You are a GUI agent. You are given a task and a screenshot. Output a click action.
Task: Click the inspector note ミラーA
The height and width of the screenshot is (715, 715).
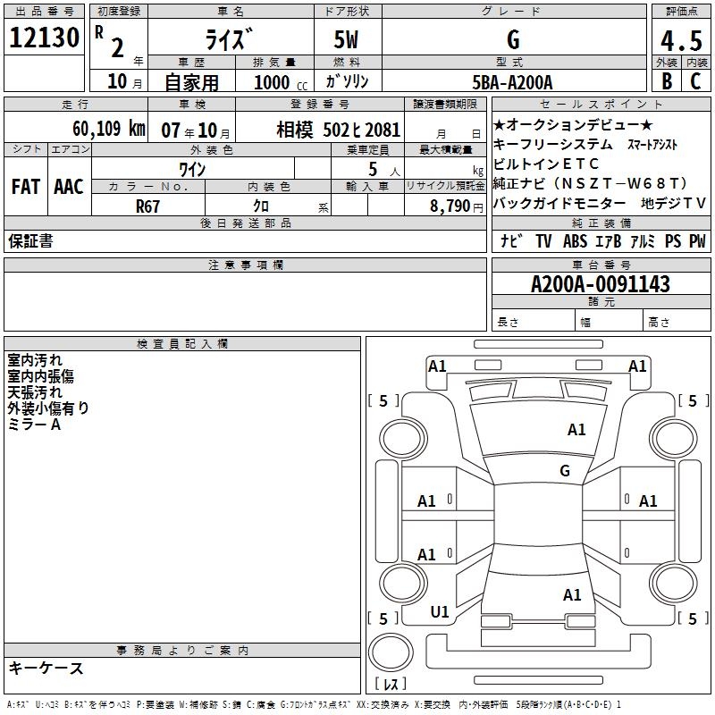click(x=34, y=424)
